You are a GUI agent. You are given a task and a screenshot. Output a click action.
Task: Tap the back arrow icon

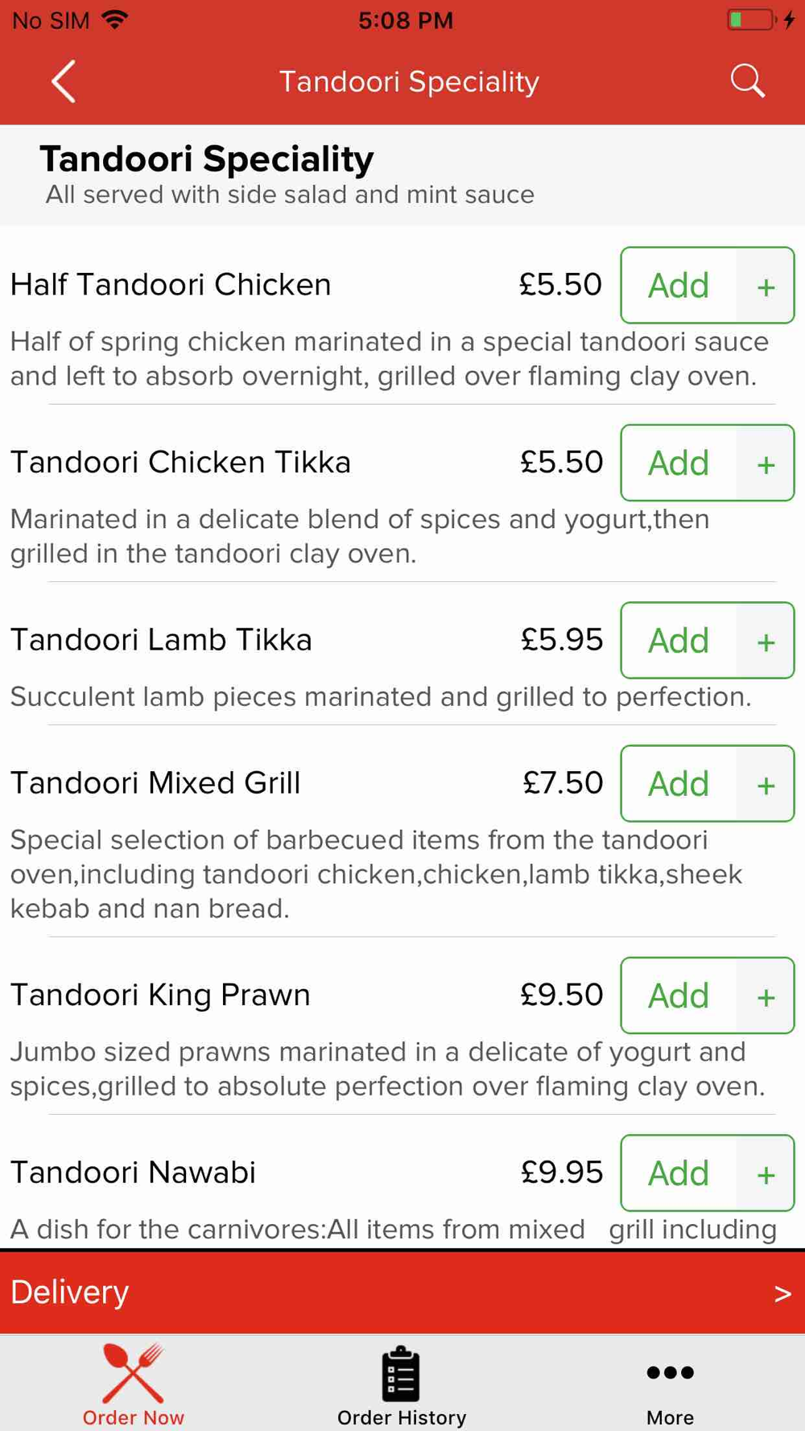click(x=64, y=81)
